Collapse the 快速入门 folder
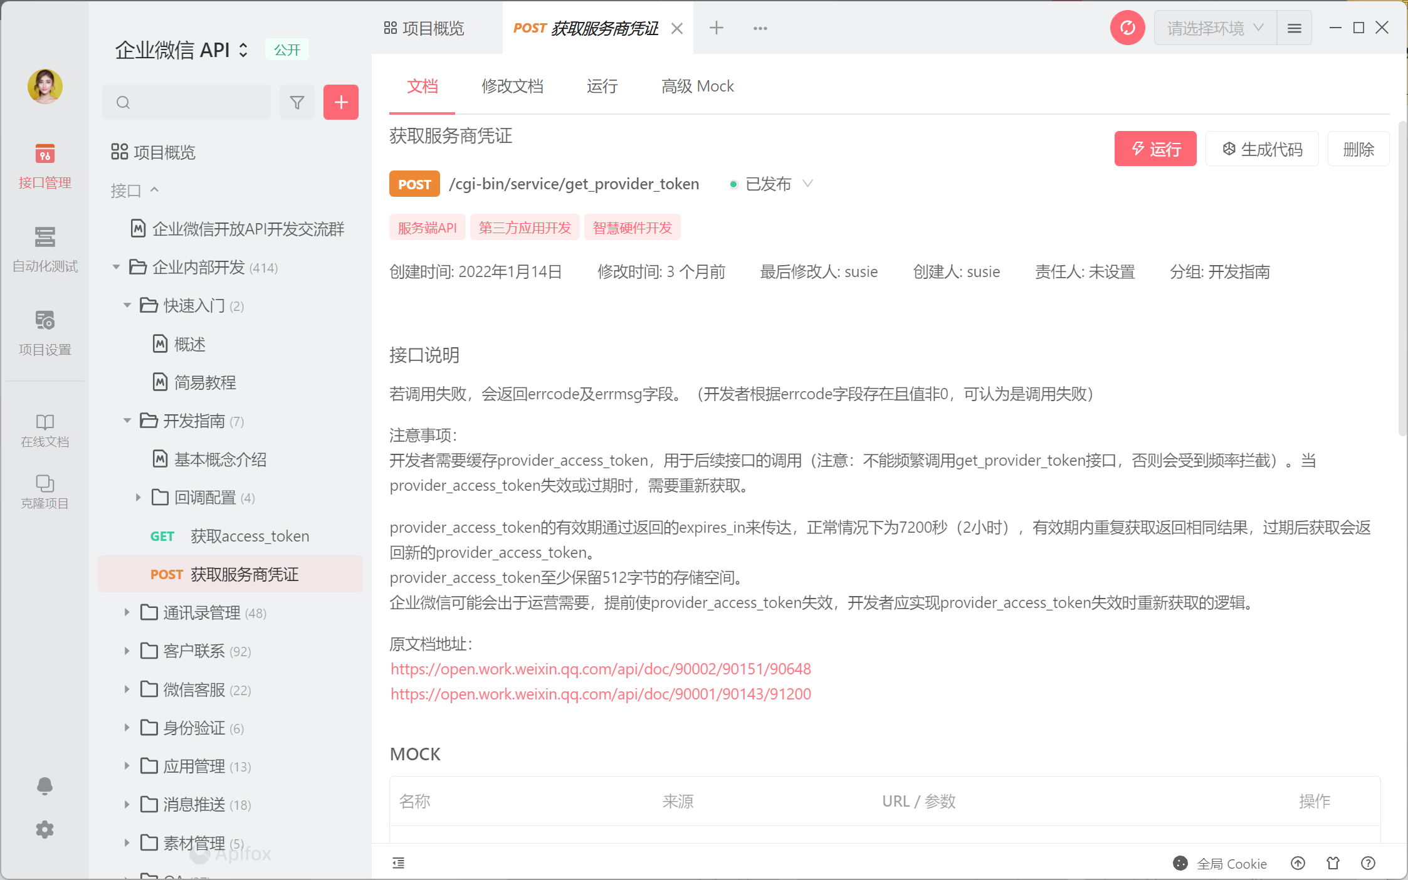This screenshot has height=880, width=1408. 127,305
